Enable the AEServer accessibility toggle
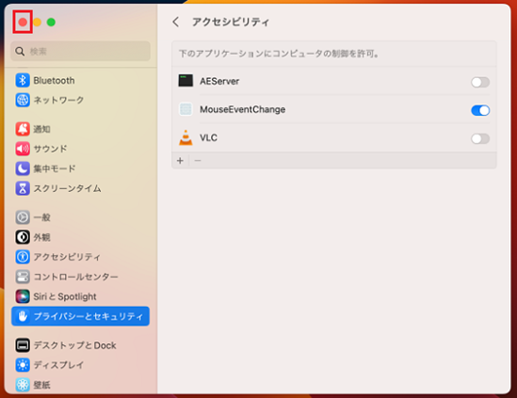The image size is (517, 398). 480,82
